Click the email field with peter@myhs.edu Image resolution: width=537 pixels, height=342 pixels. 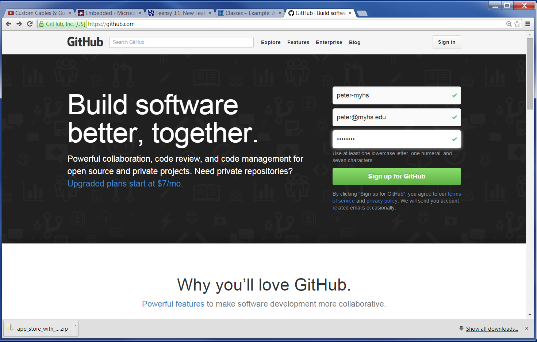click(x=396, y=117)
